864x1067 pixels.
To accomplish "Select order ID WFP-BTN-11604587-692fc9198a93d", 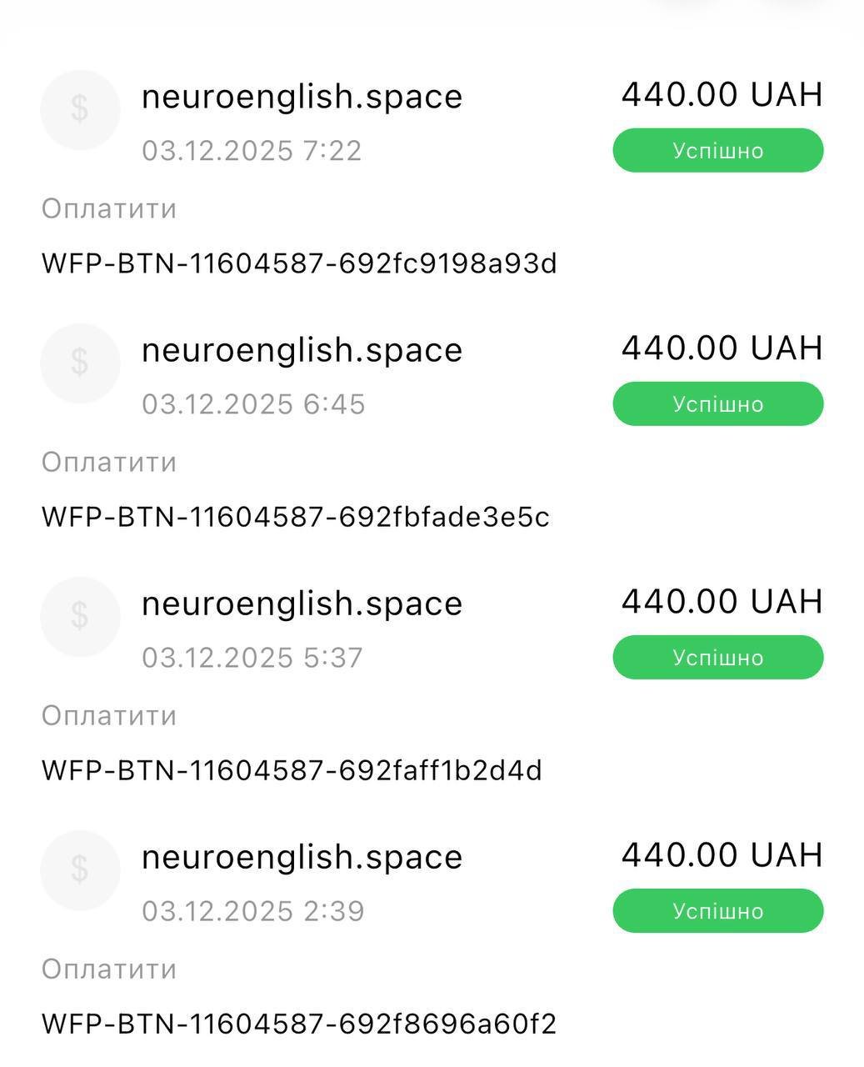I will (299, 263).
